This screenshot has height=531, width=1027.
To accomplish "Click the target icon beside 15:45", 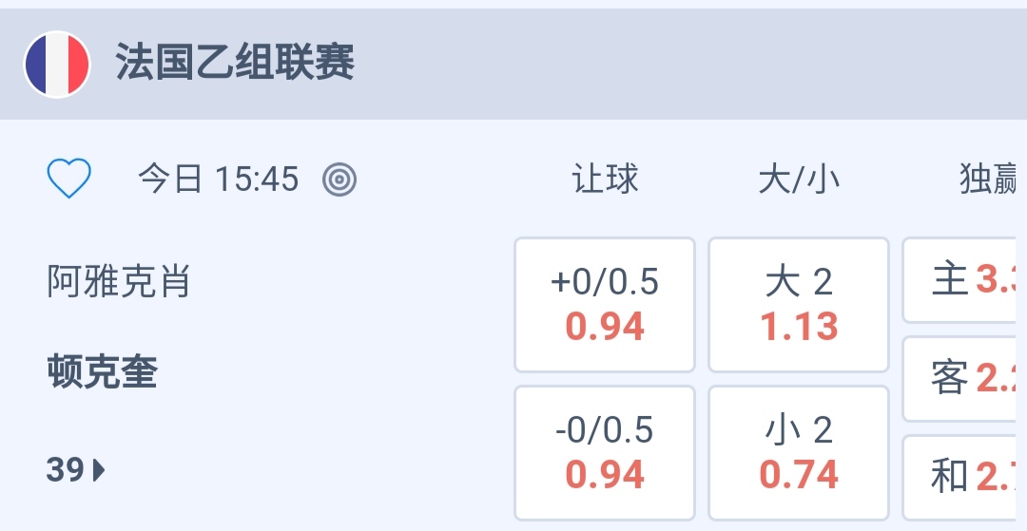I will tap(339, 179).
